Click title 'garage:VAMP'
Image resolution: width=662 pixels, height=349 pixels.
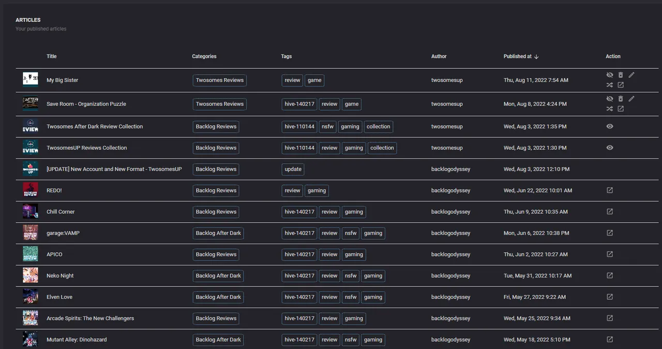click(63, 233)
